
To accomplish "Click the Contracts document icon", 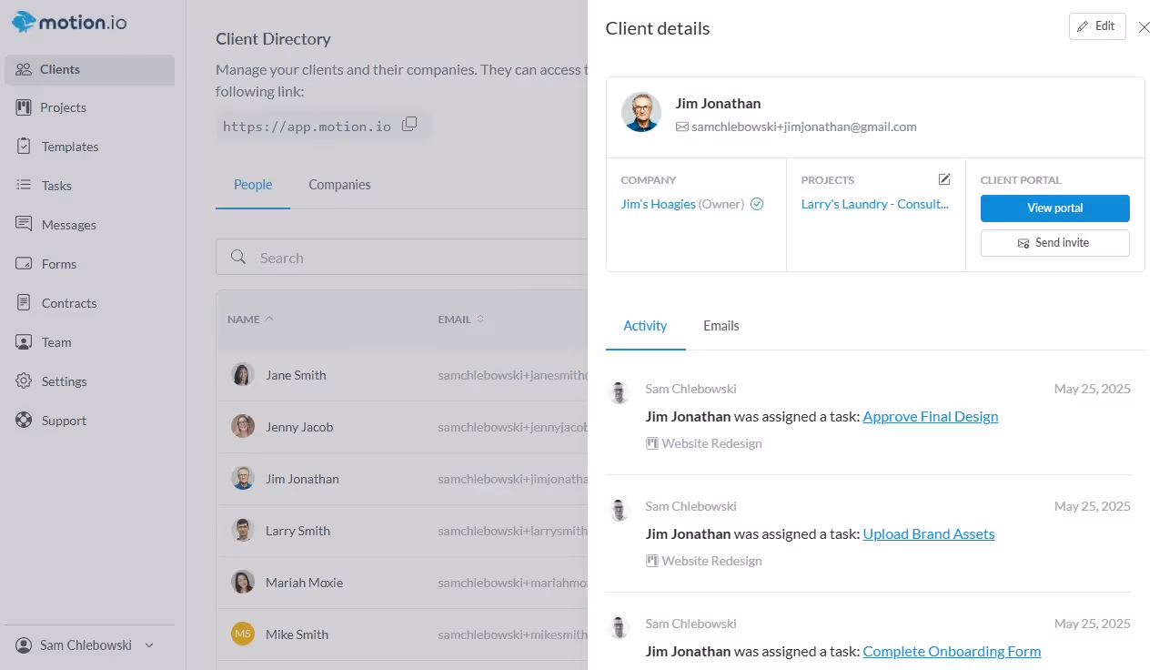I will (24, 303).
